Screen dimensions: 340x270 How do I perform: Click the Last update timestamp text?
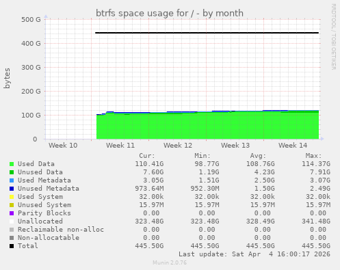(x=254, y=254)
